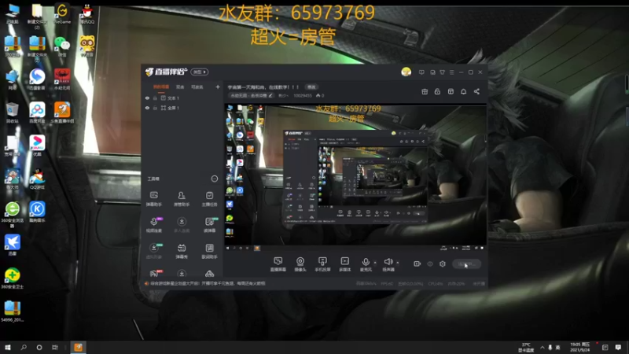Click the gift box icon in the header

point(425,91)
